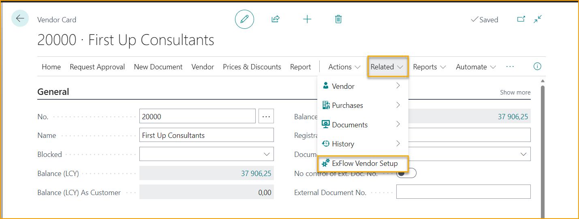Open the Reports dropdown menu
579x219 pixels.
click(429, 67)
